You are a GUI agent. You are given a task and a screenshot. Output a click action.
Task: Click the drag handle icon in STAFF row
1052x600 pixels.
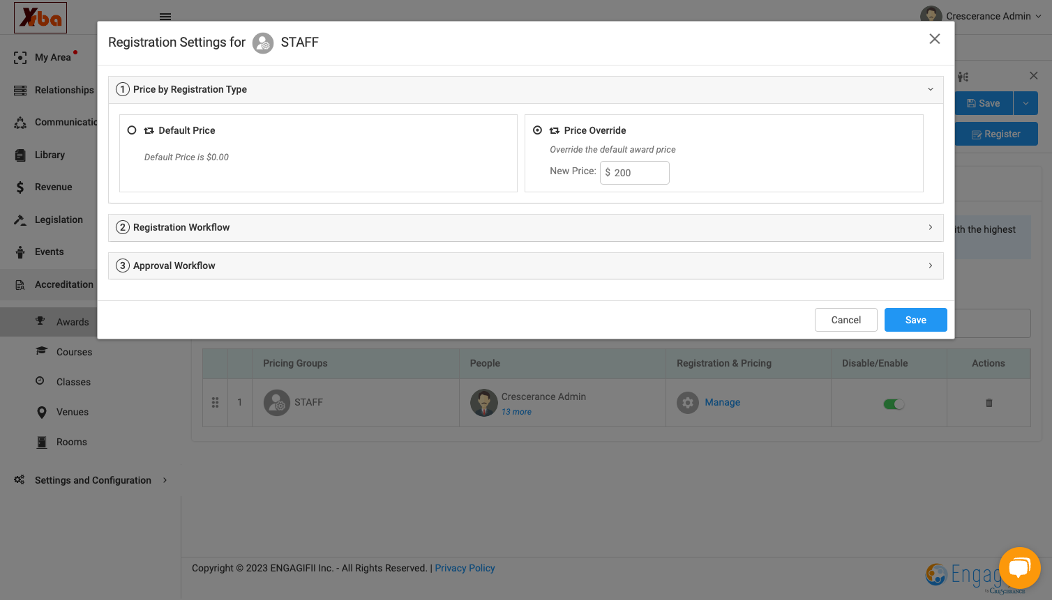pyautogui.click(x=215, y=402)
